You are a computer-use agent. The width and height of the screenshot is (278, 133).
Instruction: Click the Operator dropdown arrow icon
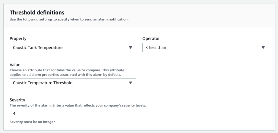coord(263,48)
